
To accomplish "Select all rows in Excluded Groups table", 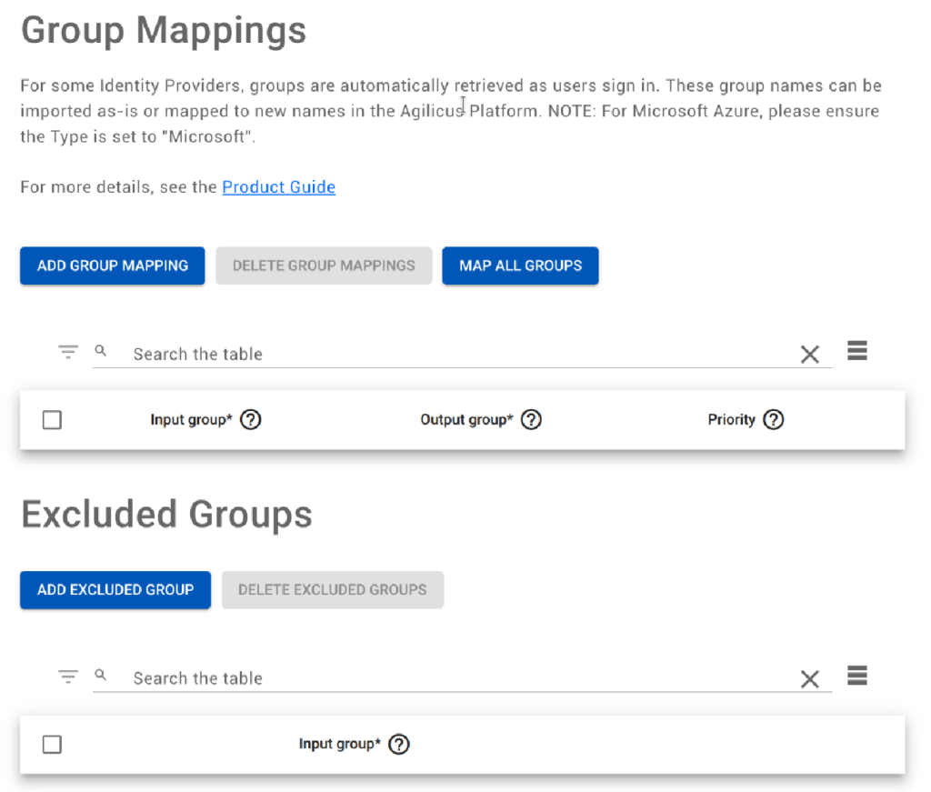I will tap(53, 745).
